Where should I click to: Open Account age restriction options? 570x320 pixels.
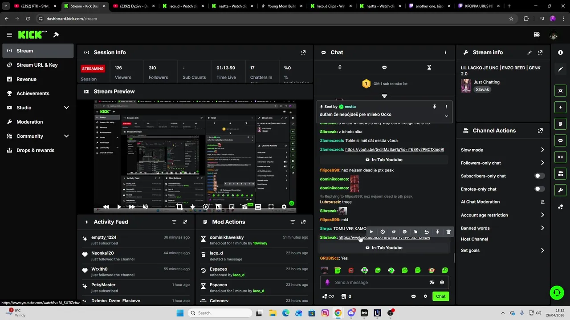pyautogui.click(x=502, y=215)
